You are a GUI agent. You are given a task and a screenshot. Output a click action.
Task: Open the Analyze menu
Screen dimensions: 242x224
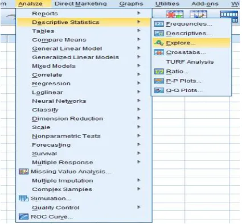[31, 4]
